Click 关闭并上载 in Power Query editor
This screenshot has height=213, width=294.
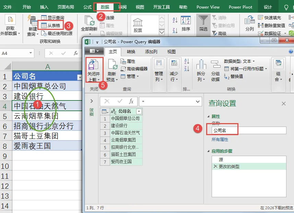point(94,70)
